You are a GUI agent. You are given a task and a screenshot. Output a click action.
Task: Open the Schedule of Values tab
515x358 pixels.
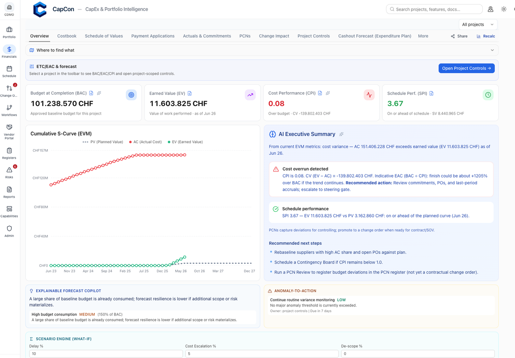pos(104,36)
